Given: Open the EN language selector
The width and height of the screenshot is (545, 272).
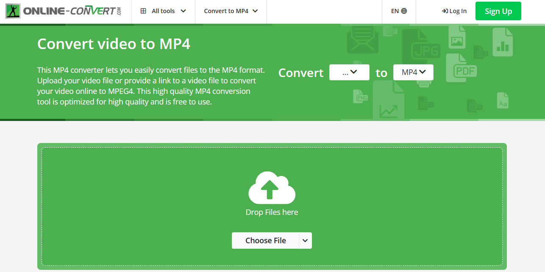Looking at the screenshot, I should click(399, 11).
